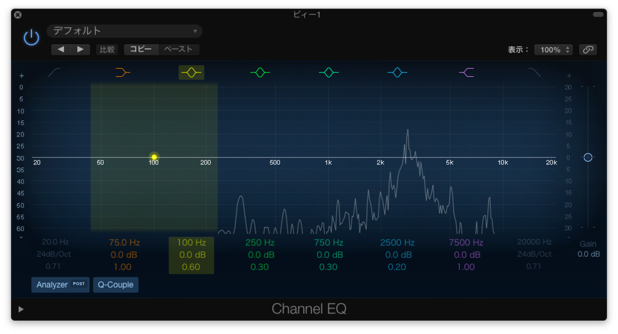The height and width of the screenshot is (334, 618).
Task: Click the minus sign below left analyzer scale
Action: pyautogui.click(x=21, y=237)
